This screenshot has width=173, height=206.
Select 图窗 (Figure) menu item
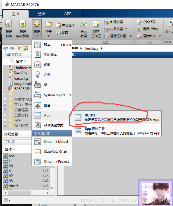tap(52, 105)
